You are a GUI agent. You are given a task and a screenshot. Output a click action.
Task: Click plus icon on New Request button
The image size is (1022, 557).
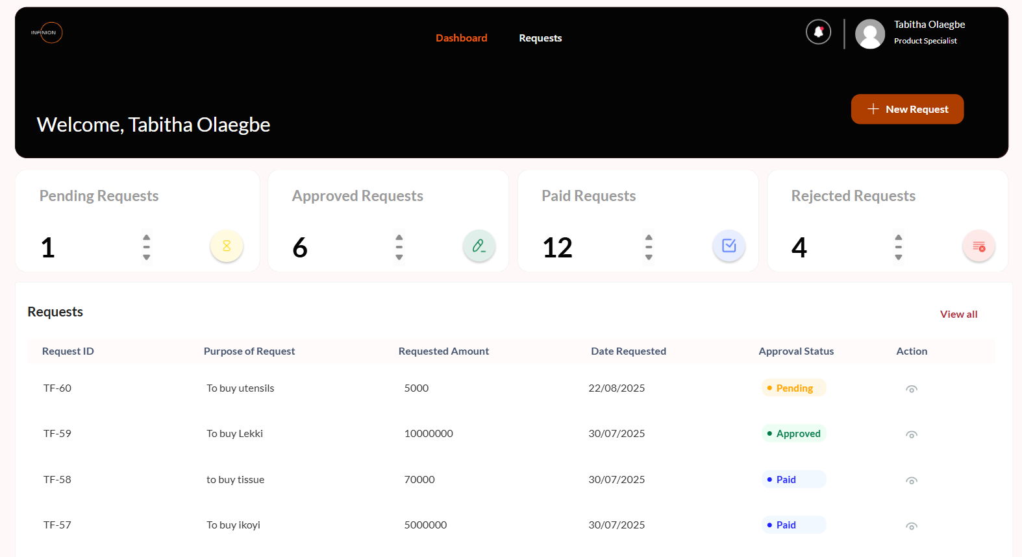[x=873, y=109]
